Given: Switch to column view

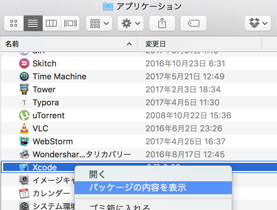Looking at the screenshot, I should (x=51, y=23).
